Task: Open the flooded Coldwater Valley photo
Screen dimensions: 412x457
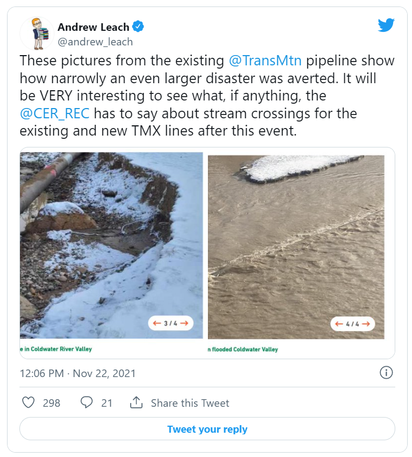Action: pos(296,247)
